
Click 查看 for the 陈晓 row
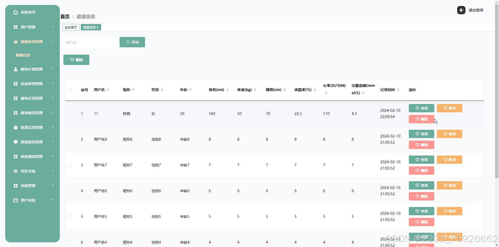[x=422, y=108]
